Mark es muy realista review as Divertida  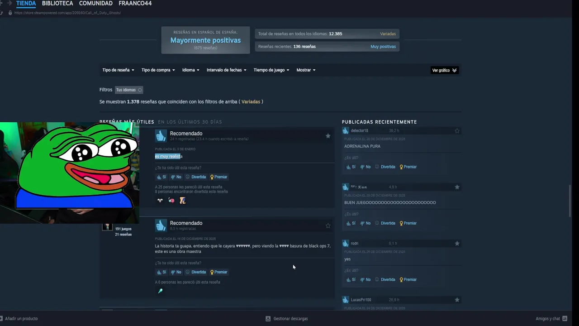[x=196, y=177]
